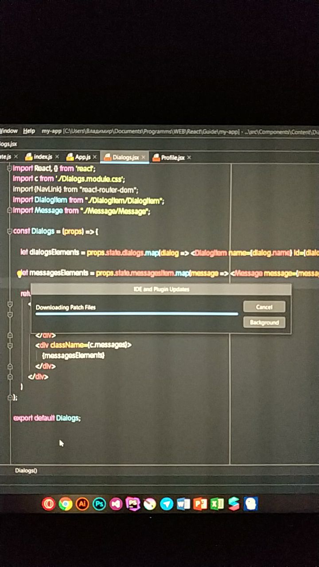Switch to the App.js tab
This screenshot has width=319, height=567.
tap(82, 157)
